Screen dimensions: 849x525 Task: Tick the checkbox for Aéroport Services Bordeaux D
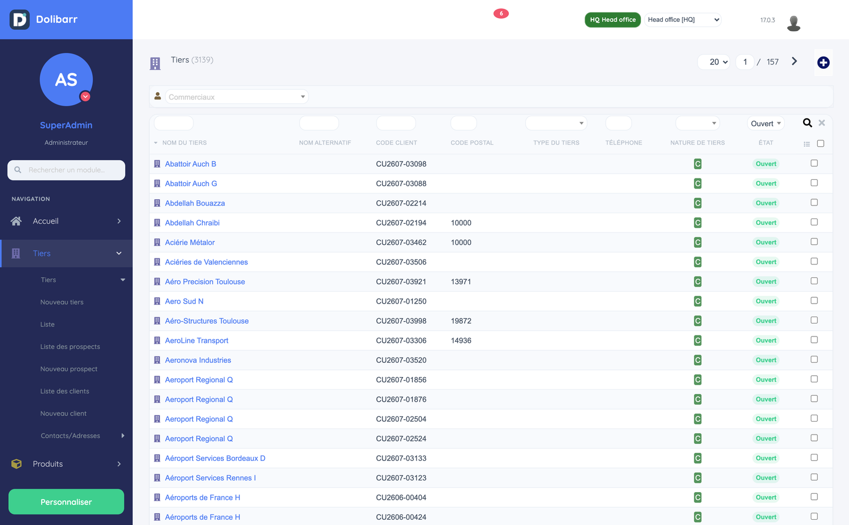click(814, 457)
